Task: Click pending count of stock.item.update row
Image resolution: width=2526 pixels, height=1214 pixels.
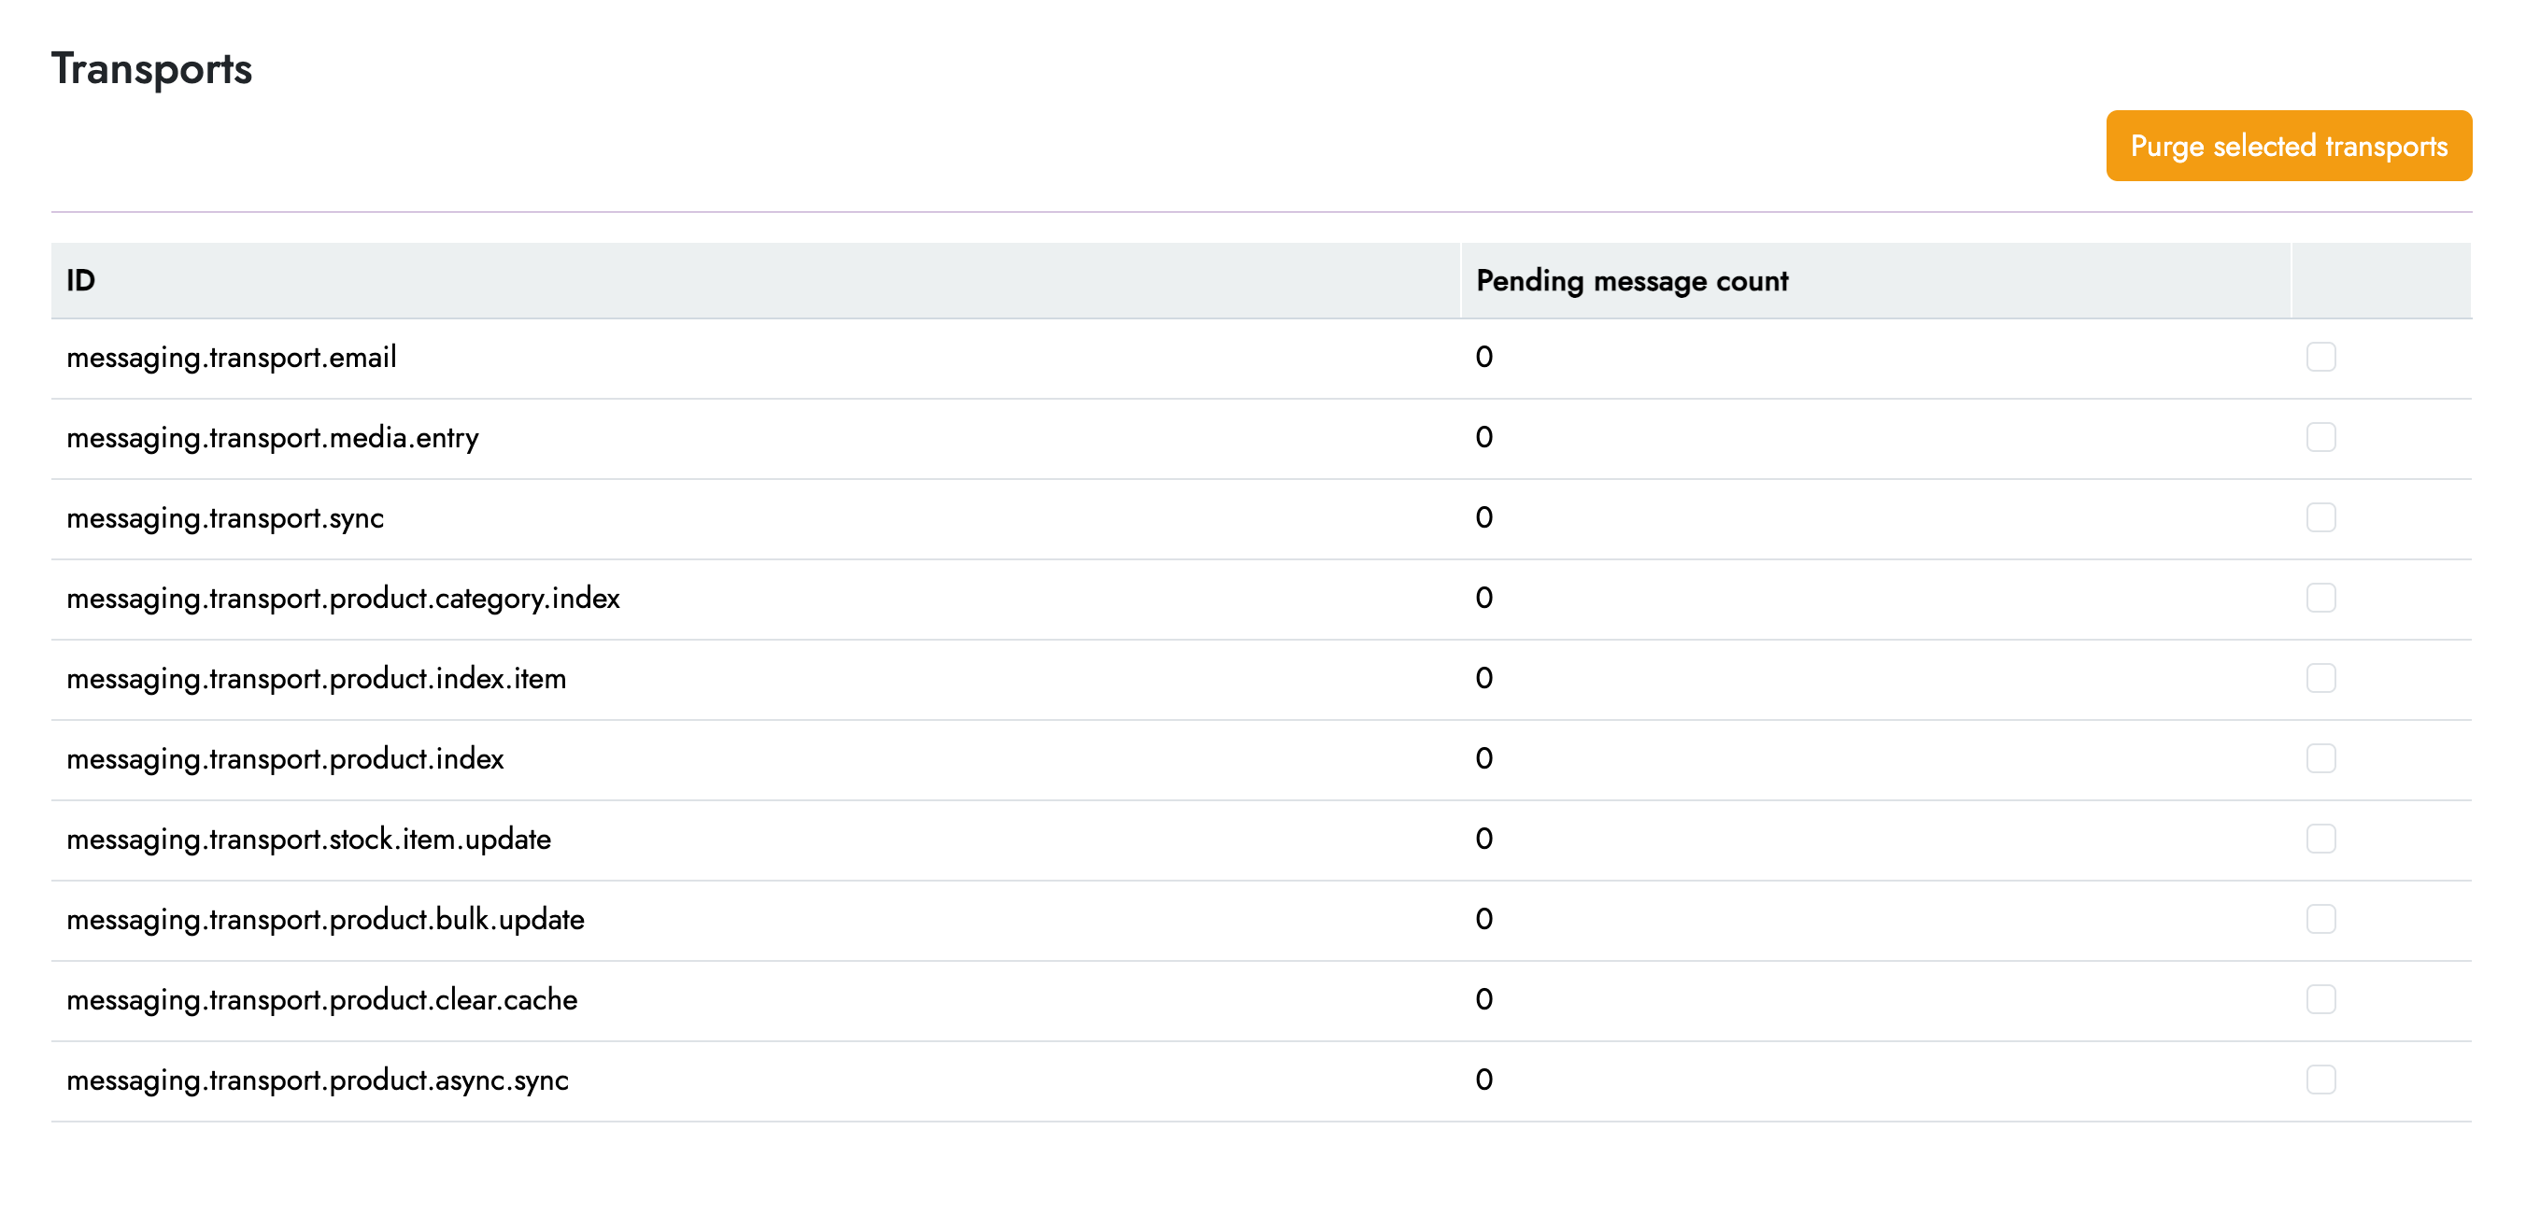Action: (1483, 840)
